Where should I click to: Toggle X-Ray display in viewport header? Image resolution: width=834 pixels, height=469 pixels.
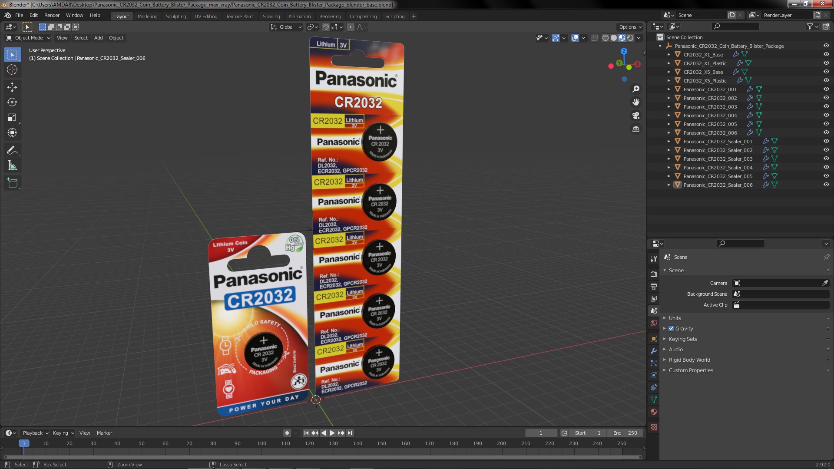click(x=594, y=38)
